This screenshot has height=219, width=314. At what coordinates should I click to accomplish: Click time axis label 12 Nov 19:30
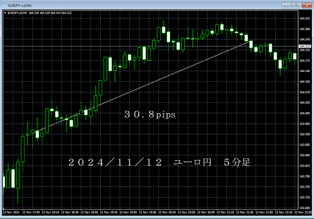point(128,212)
